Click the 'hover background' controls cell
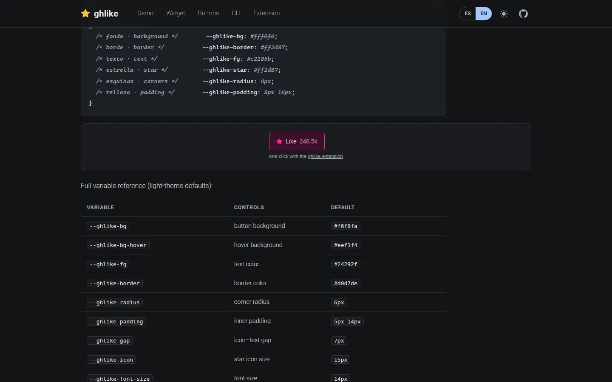This screenshot has height=382, width=612. [x=258, y=245]
